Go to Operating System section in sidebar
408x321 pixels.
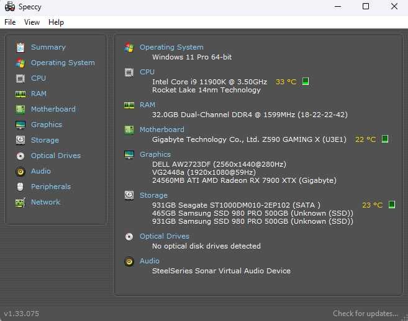click(x=63, y=63)
